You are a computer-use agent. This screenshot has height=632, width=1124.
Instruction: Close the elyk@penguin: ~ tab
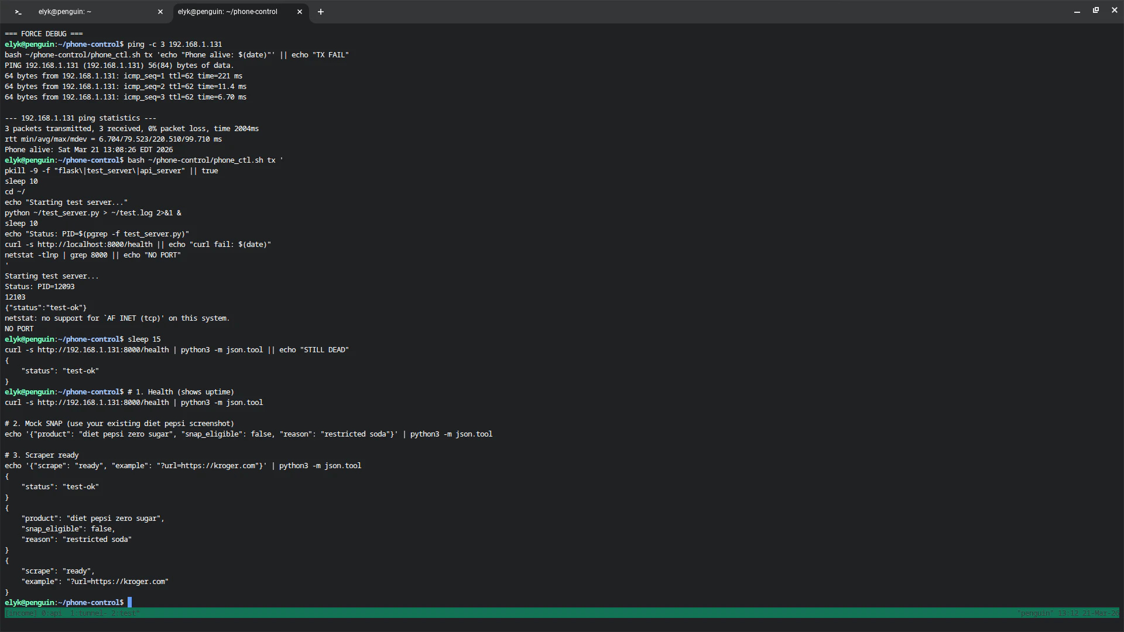coord(160,12)
